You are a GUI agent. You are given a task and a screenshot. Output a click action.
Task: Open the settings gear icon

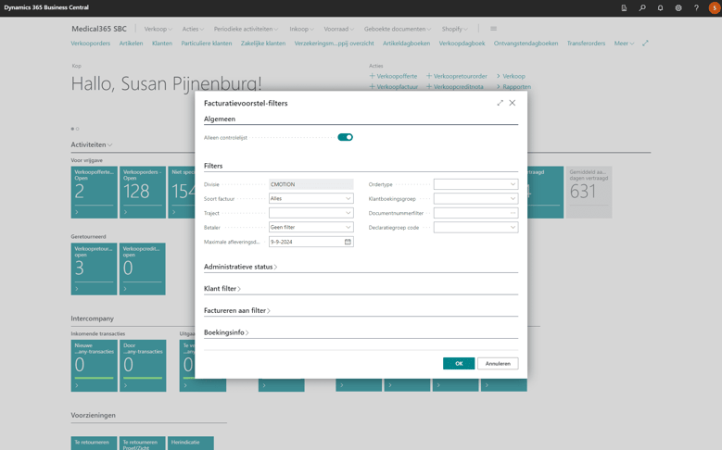point(678,7)
